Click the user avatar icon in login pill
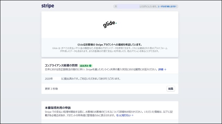222x124 pixels. pyautogui.click(x=116, y=6)
